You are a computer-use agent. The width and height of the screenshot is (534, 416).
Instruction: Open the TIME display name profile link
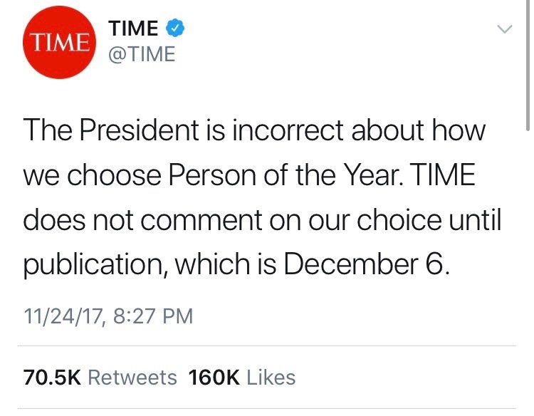click(x=134, y=28)
